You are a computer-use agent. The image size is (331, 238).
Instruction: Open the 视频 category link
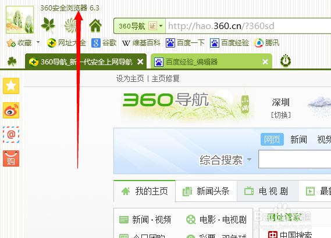point(163,219)
